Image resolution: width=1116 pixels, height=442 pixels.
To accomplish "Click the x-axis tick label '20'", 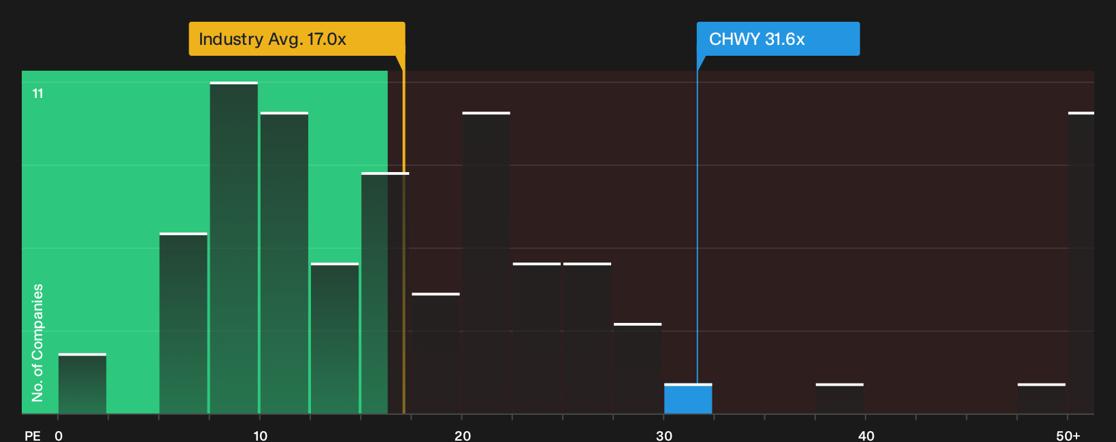I will point(463,435).
